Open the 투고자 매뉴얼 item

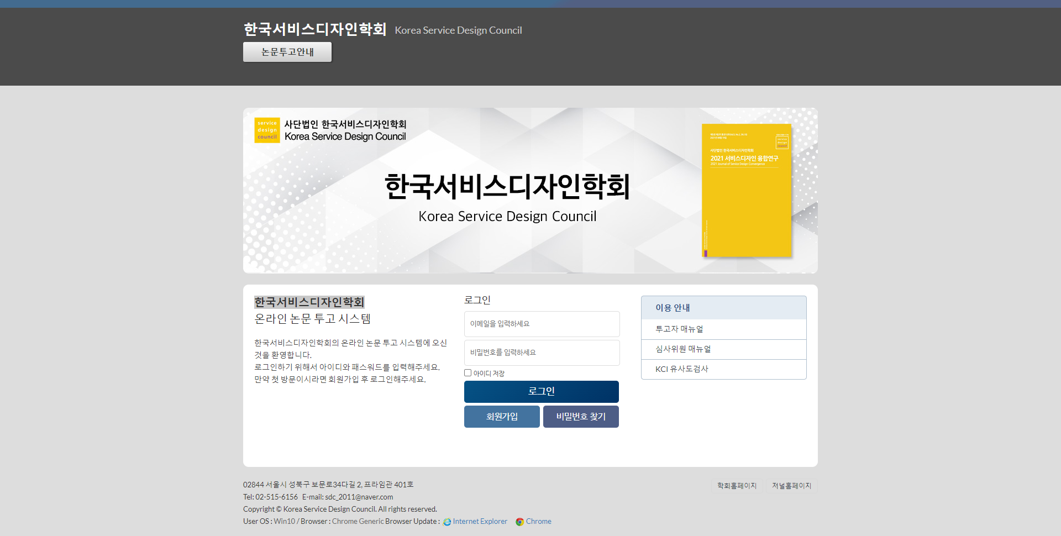tap(723, 329)
